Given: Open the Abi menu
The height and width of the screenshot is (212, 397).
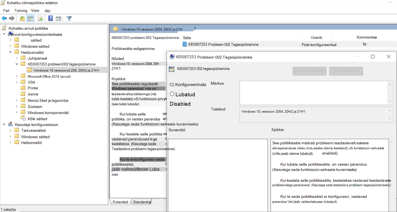Looking at the screenshot, I should [x=47, y=11].
